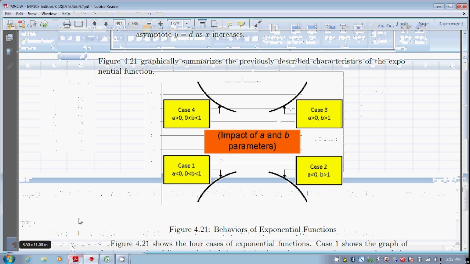Open the Edit menu
Viewport: 470px width, 264px height.
(x=19, y=14)
